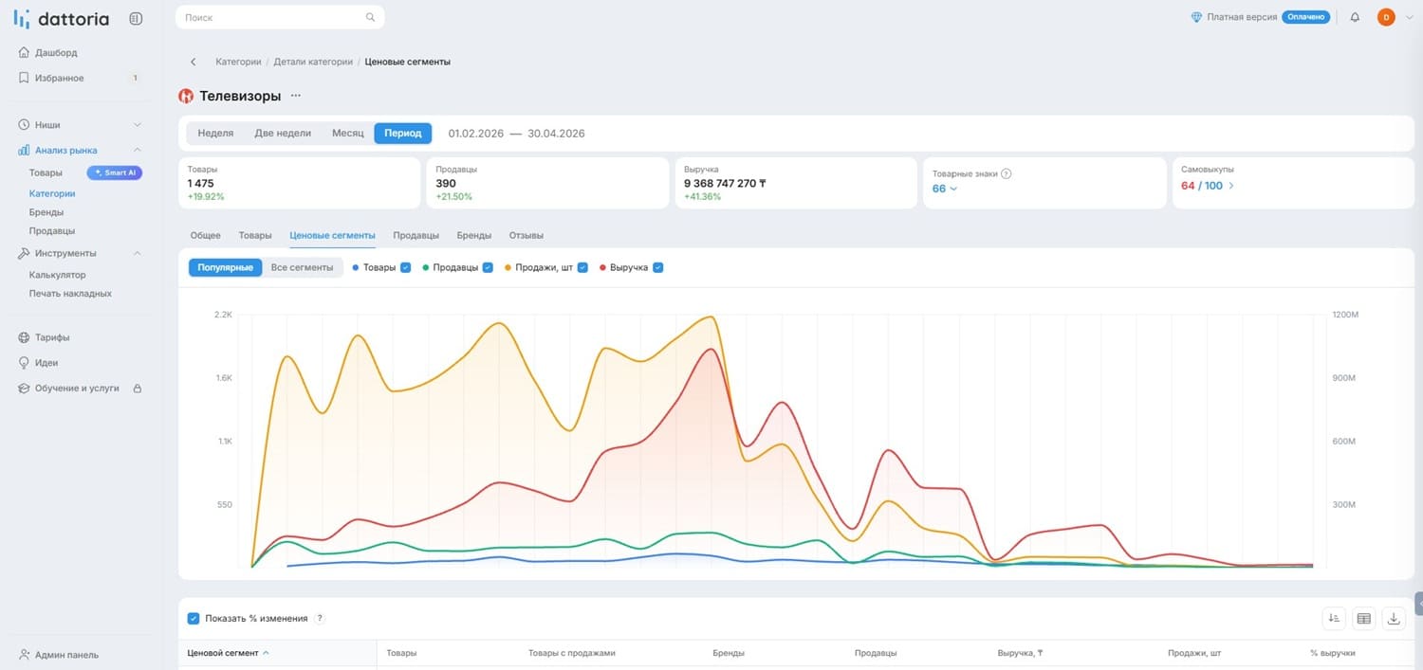Image resolution: width=1423 pixels, height=670 pixels.
Task: Open the three-dot menu beside Телевизоры
Action: click(295, 96)
